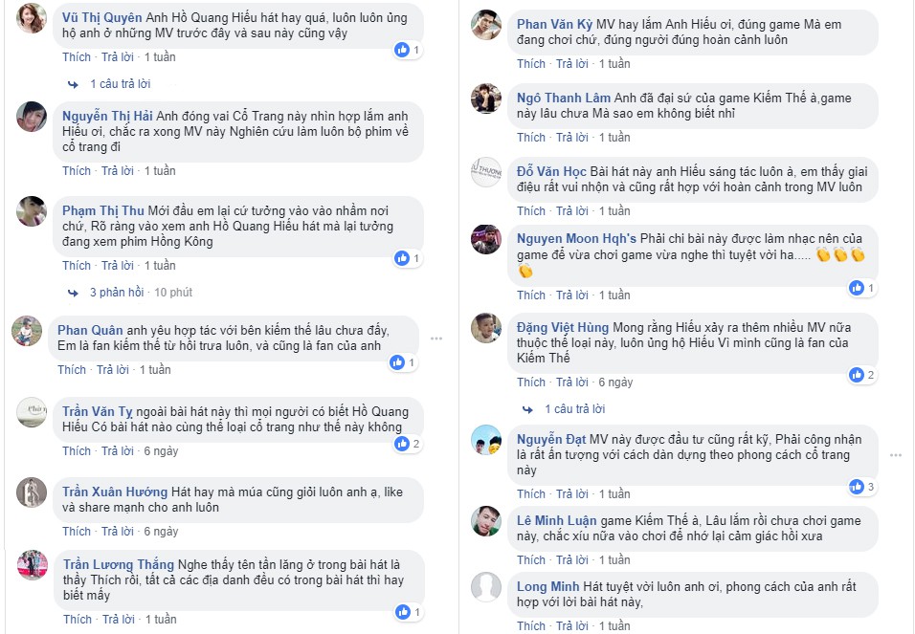Screen dimensions: 915x634
Task: Expand 1 câu trả lời under Đặng Việt Hùng
Action: point(574,409)
